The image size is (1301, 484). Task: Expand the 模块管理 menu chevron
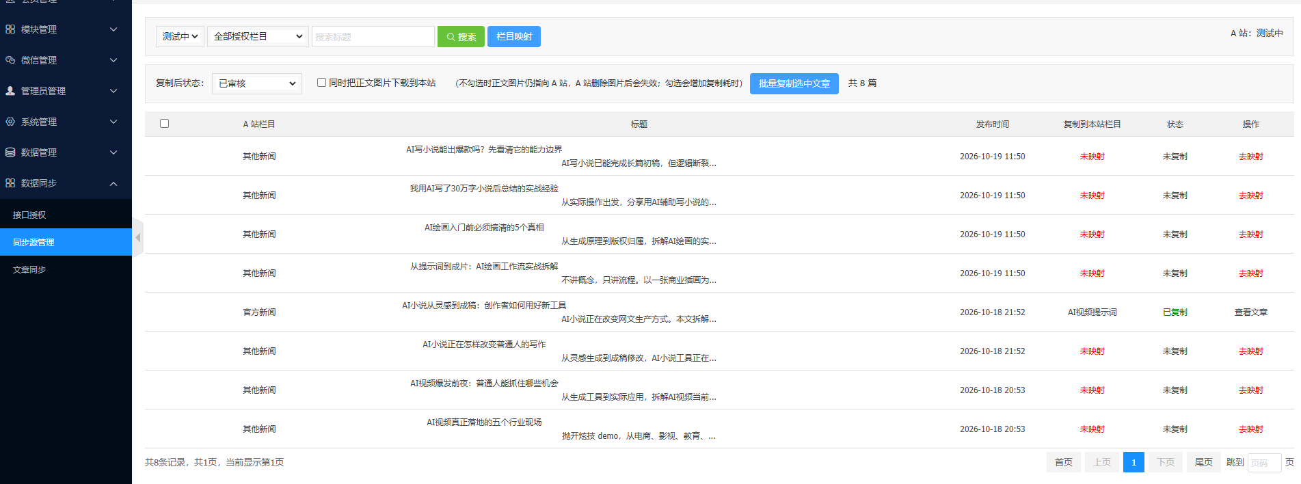113,29
